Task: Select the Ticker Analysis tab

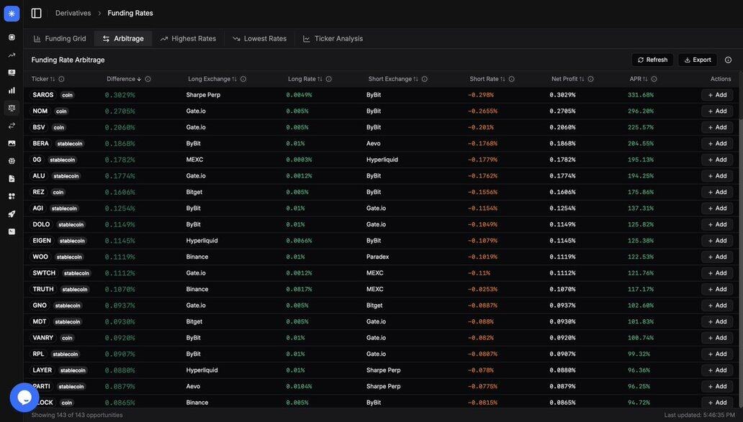Action: [x=333, y=39]
